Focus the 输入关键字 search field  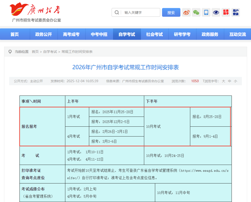[140, 13]
